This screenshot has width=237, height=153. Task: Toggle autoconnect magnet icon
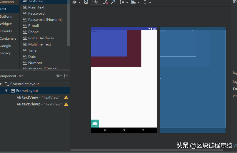(86, 2)
